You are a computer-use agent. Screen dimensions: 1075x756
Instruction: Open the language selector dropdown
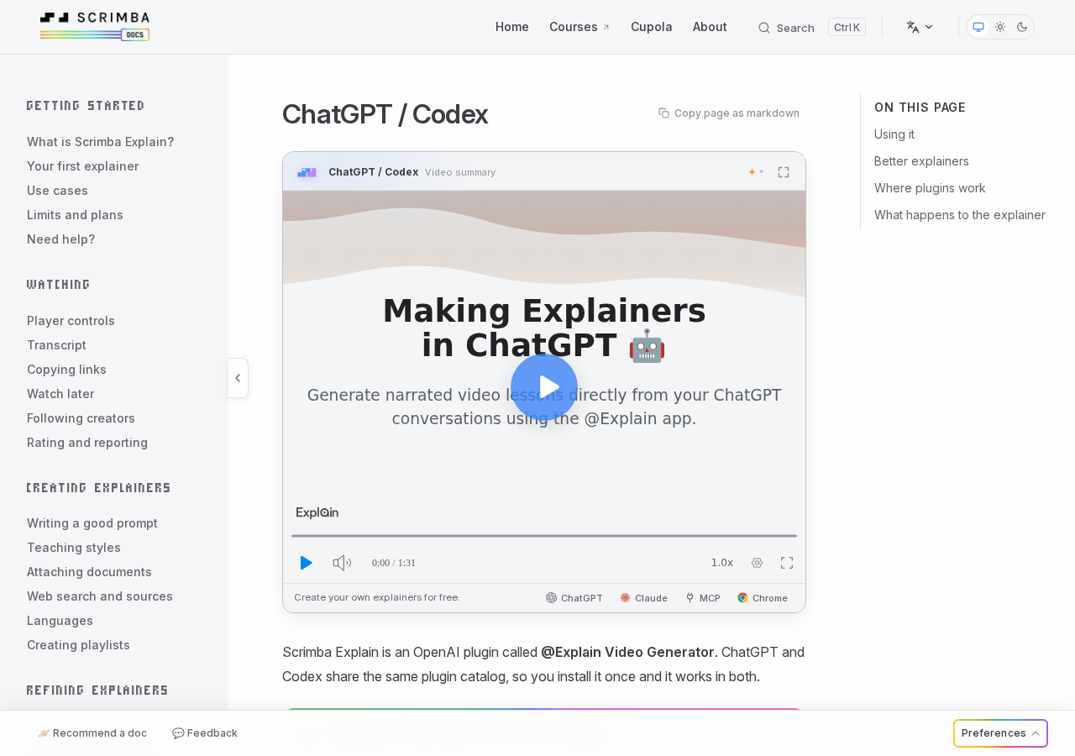click(920, 27)
